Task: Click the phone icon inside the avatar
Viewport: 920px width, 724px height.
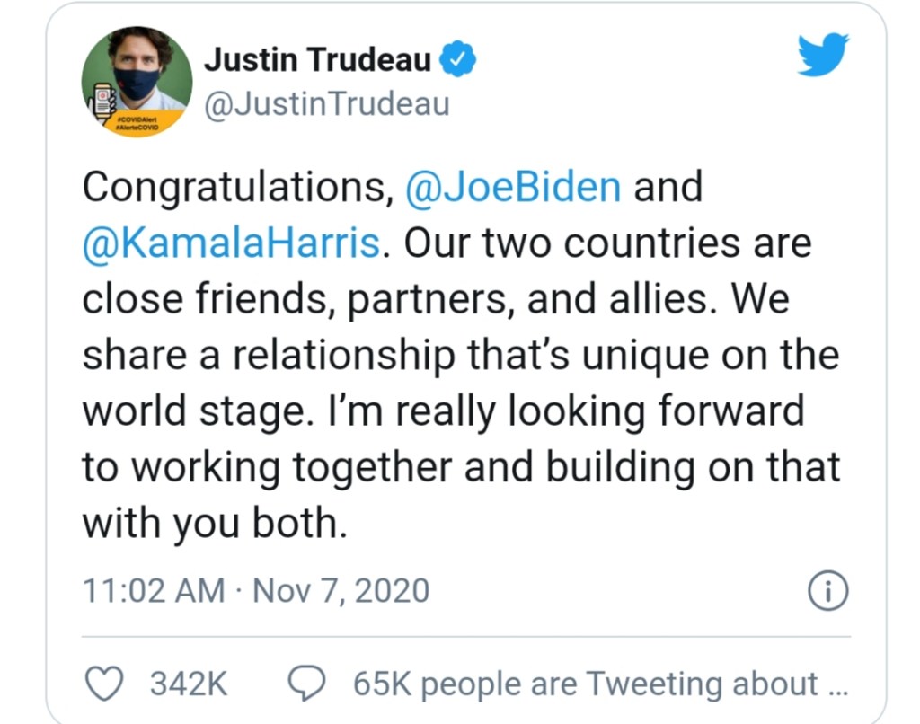Action: pos(104,101)
